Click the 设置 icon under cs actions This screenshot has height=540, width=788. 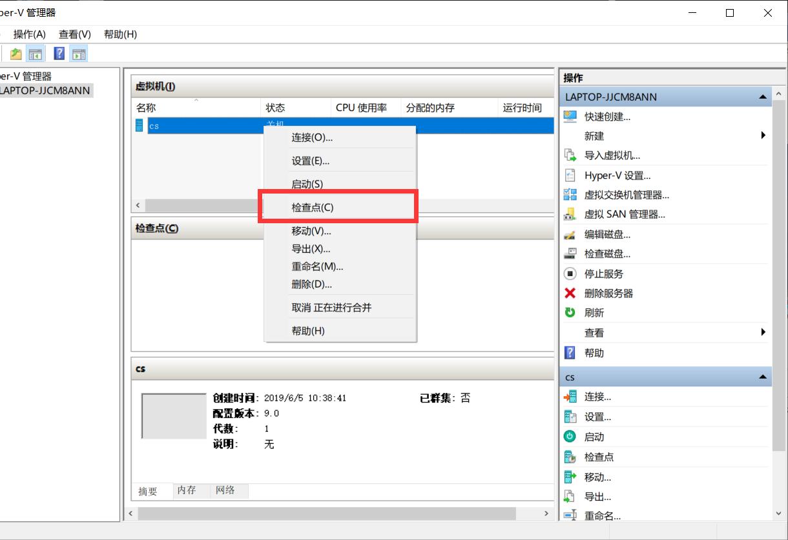(x=570, y=417)
